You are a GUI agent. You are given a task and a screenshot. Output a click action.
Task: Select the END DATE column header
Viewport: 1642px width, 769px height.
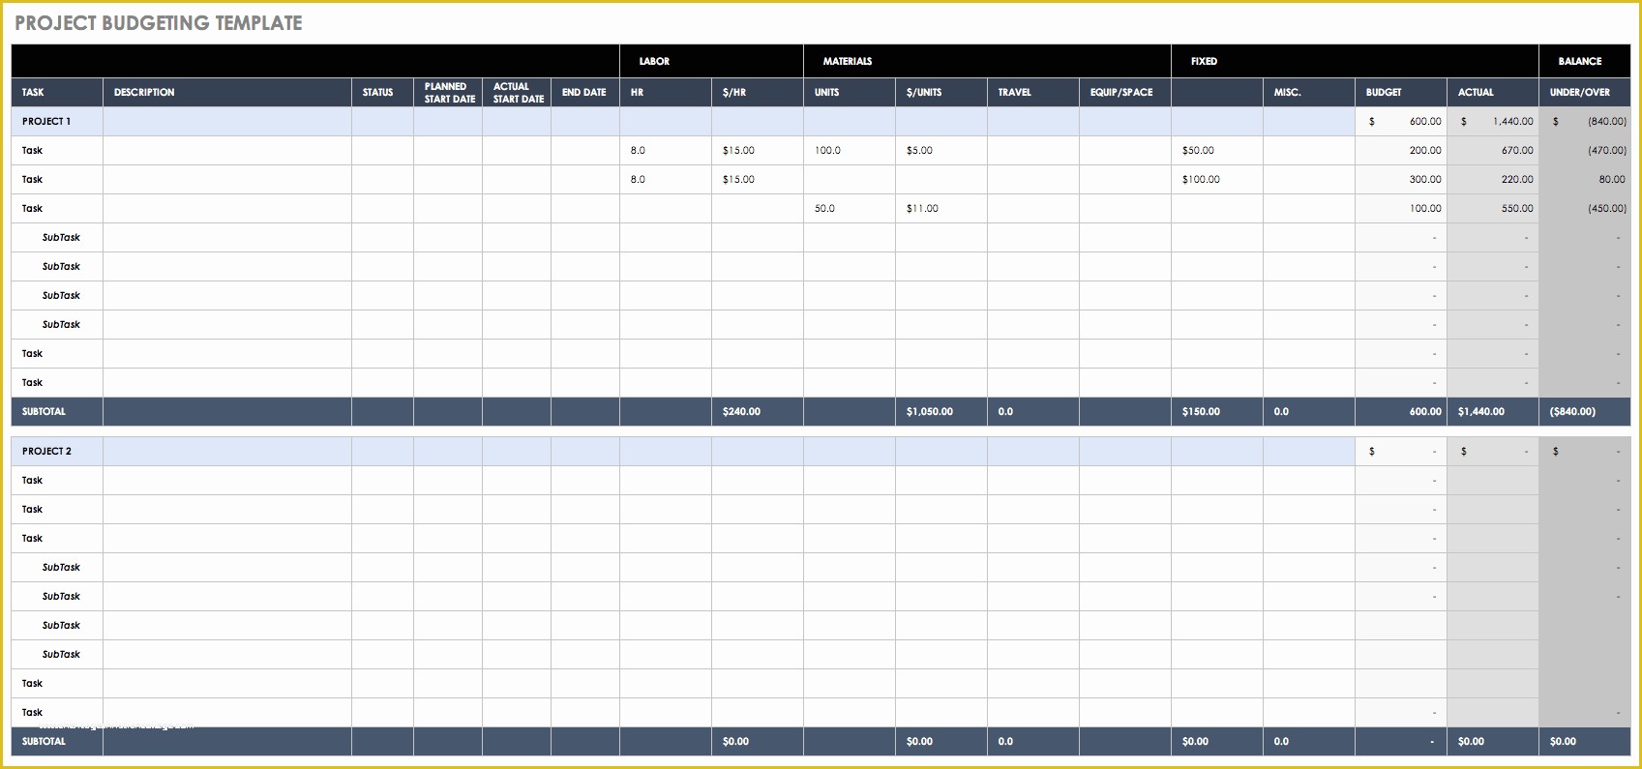(585, 92)
